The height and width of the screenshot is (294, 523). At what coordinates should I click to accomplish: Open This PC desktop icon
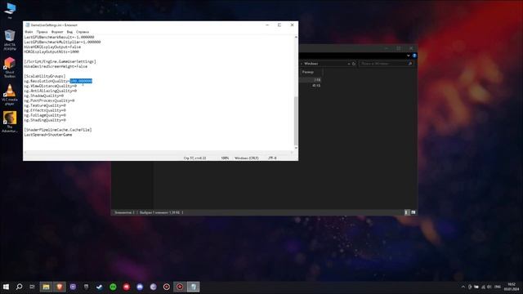tap(10, 11)
